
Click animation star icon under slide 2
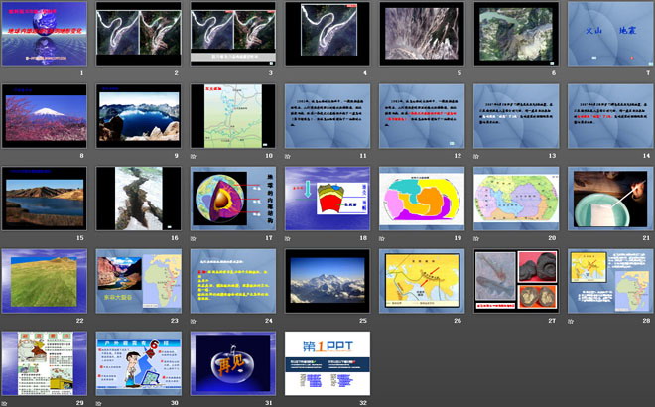tap(100, 73)
